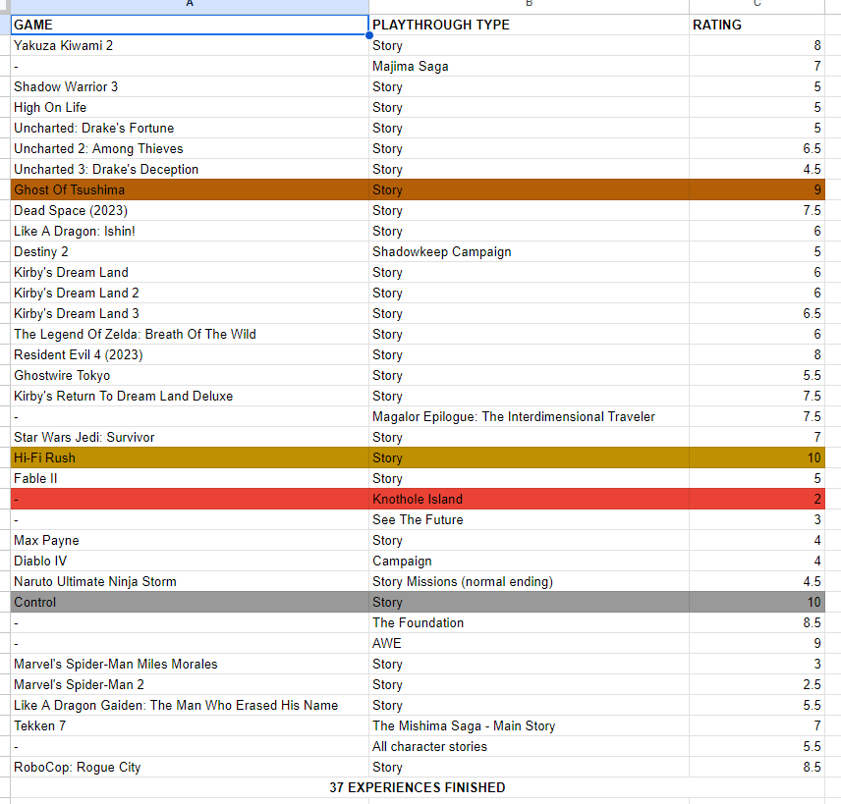
Task: Select the 37 EXPERIENCES FINISHED cell
Action: click(x=418, y=788)
